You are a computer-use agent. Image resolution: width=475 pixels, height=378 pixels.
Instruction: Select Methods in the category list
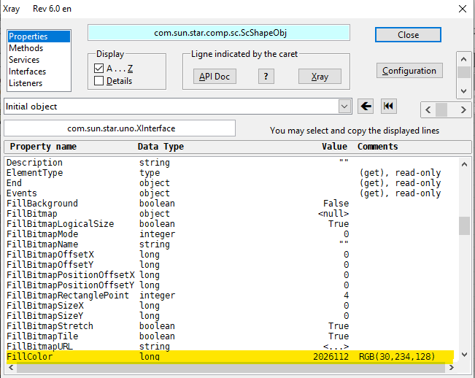[26, 48]
